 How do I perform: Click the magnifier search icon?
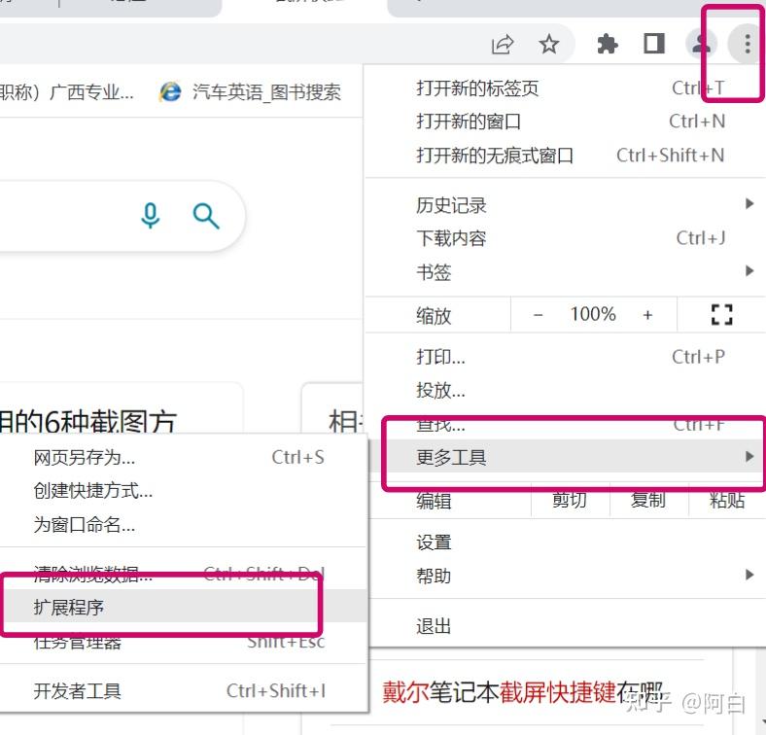tap(206, 216)
